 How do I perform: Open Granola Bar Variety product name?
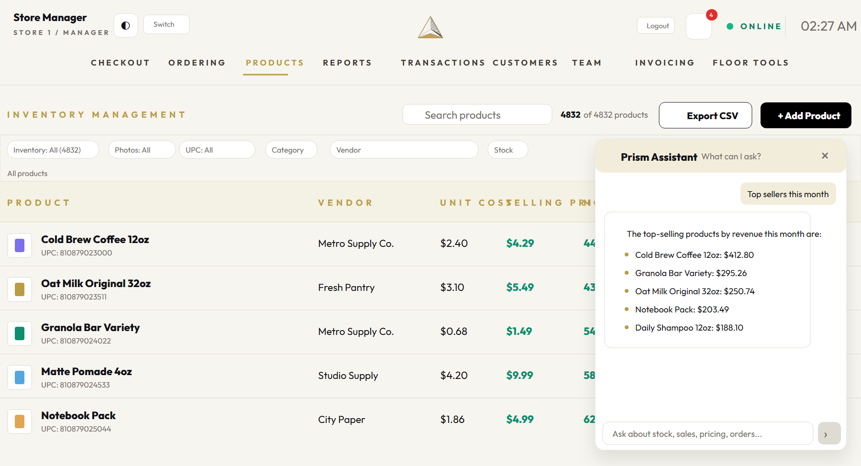[x=90, y=327]
